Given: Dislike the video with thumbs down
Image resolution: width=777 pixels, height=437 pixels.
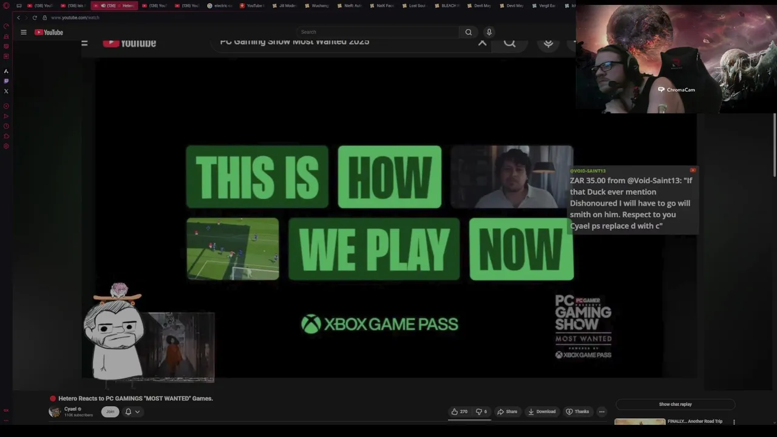Looking at the screenshot, I should 482,412.
